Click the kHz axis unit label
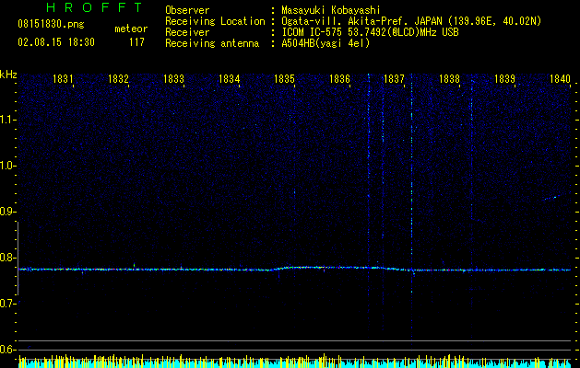 point(8,75)
